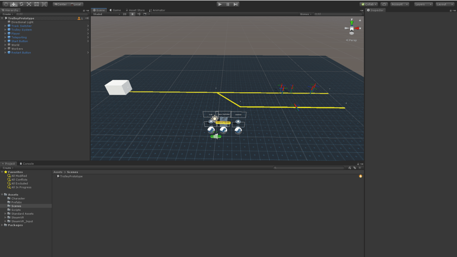
Task: Toggle the Center pivot button
Action: coord(60,4)
